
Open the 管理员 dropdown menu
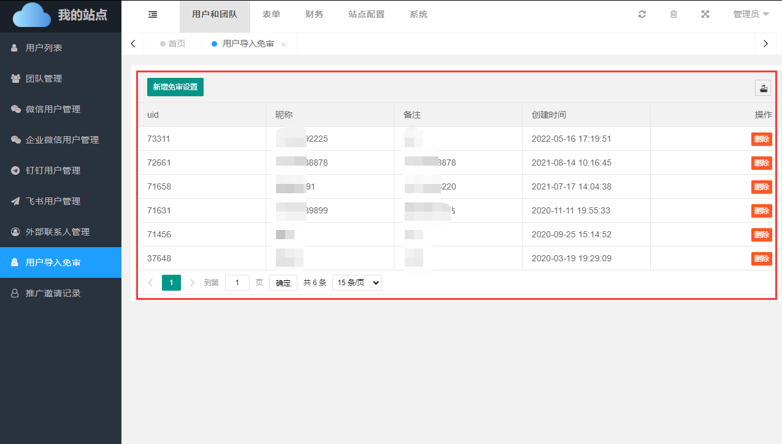coord(751,15)
